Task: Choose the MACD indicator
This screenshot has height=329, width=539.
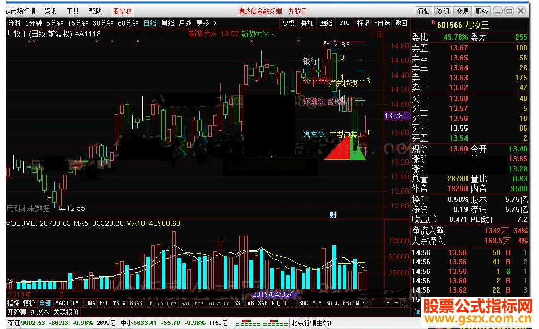Action: click(x=62, y=303)
